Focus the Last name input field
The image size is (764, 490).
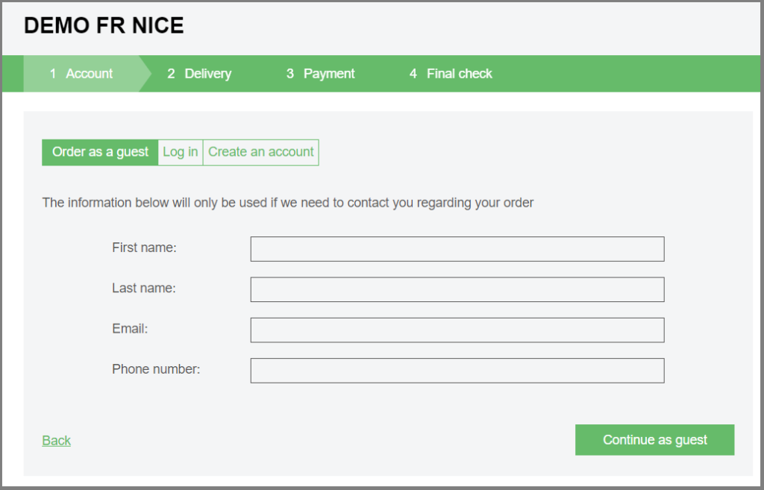pyautogui.click(x=457, y=289)
